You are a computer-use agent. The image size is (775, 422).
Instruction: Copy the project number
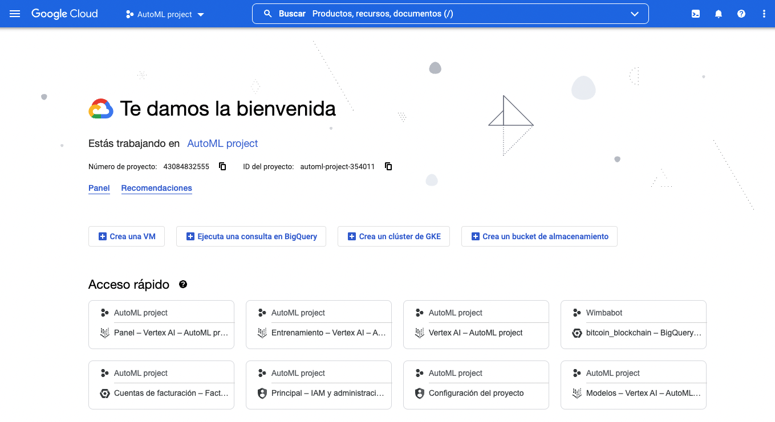click(223, 166)
